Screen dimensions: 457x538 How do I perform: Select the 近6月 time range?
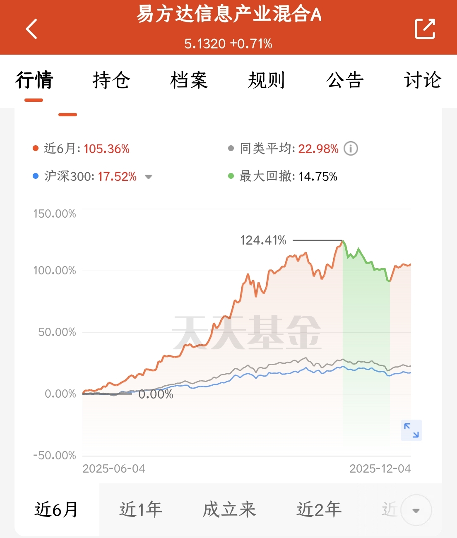tap(56, 509)
